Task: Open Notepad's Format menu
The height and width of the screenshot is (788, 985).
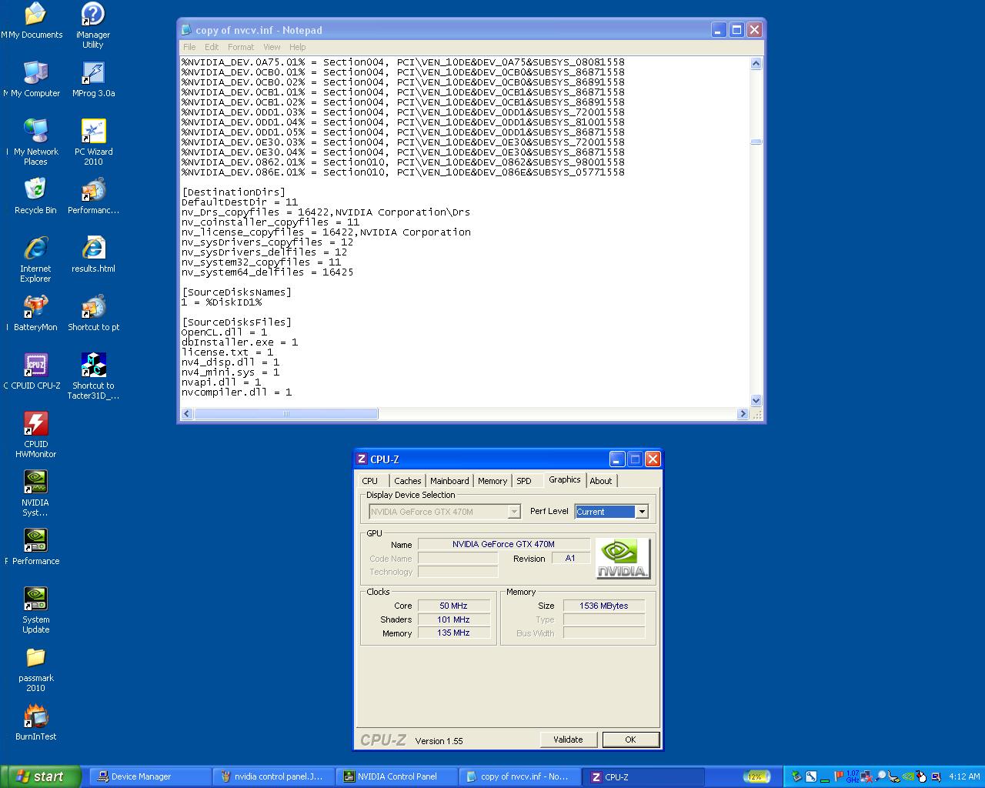Action: pyautogui.click(x=241, y=47)
